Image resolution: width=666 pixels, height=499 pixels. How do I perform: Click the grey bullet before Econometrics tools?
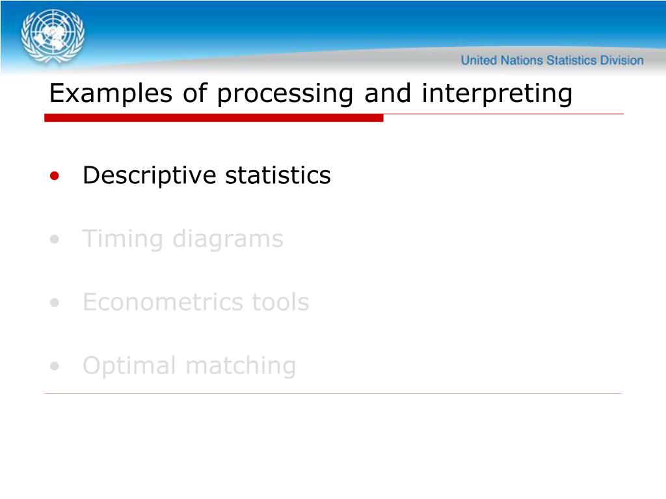pos(55,303)
